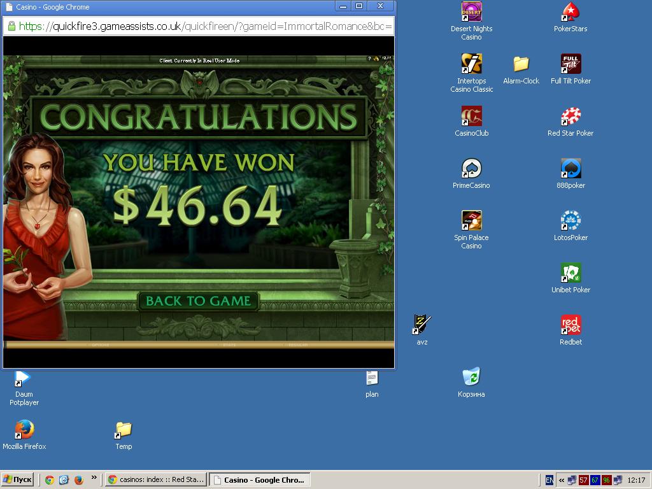The width and height of the screenshot is (652, 489).
Task: Click the Chrome address bar URL
Action: 206,26
